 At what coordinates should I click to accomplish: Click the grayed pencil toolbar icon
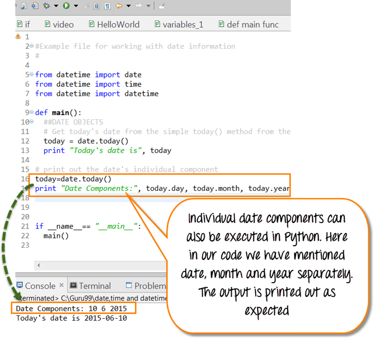tap(86, 6)
